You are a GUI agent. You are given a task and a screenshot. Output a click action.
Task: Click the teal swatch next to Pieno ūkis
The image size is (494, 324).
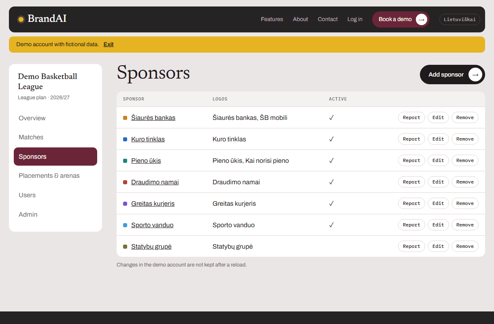tap(125, 161)
